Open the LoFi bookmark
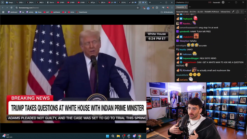This screenshot has width=247, height=139. (x=46, y=12)
